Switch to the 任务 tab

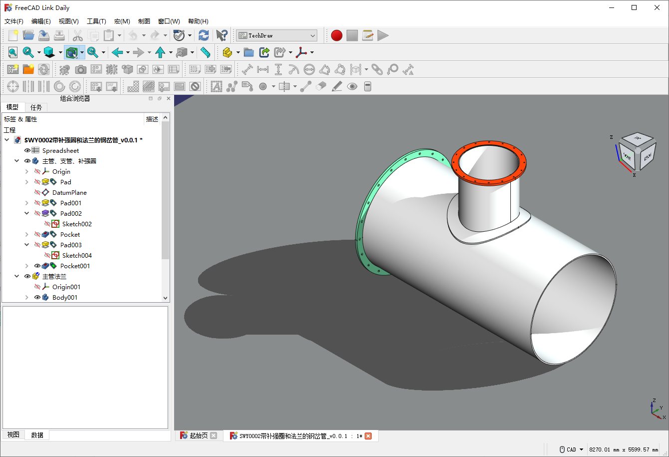pos(36,107)
